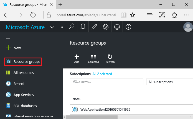Click the browser share icon

174,15
